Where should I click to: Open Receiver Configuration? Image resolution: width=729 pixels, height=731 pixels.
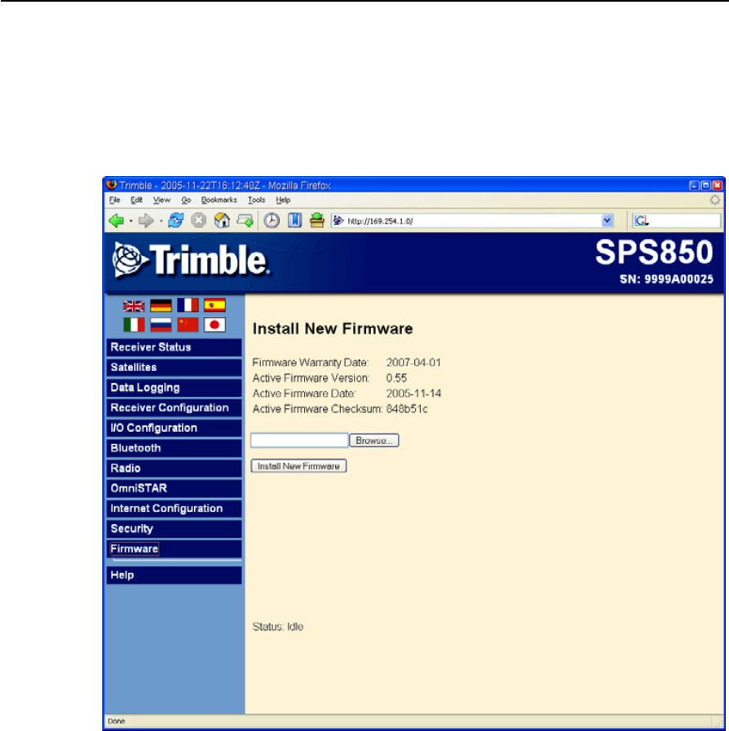point(174,408)
